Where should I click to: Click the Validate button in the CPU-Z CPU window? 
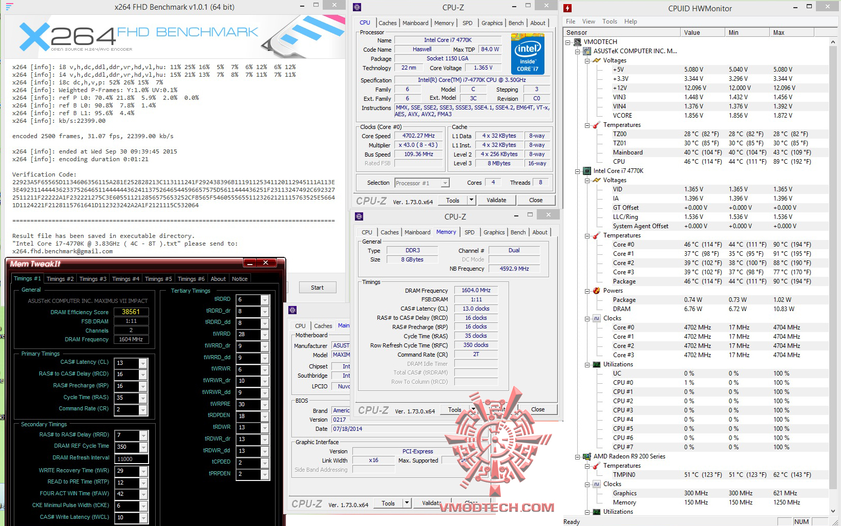(x=496, y=200)
